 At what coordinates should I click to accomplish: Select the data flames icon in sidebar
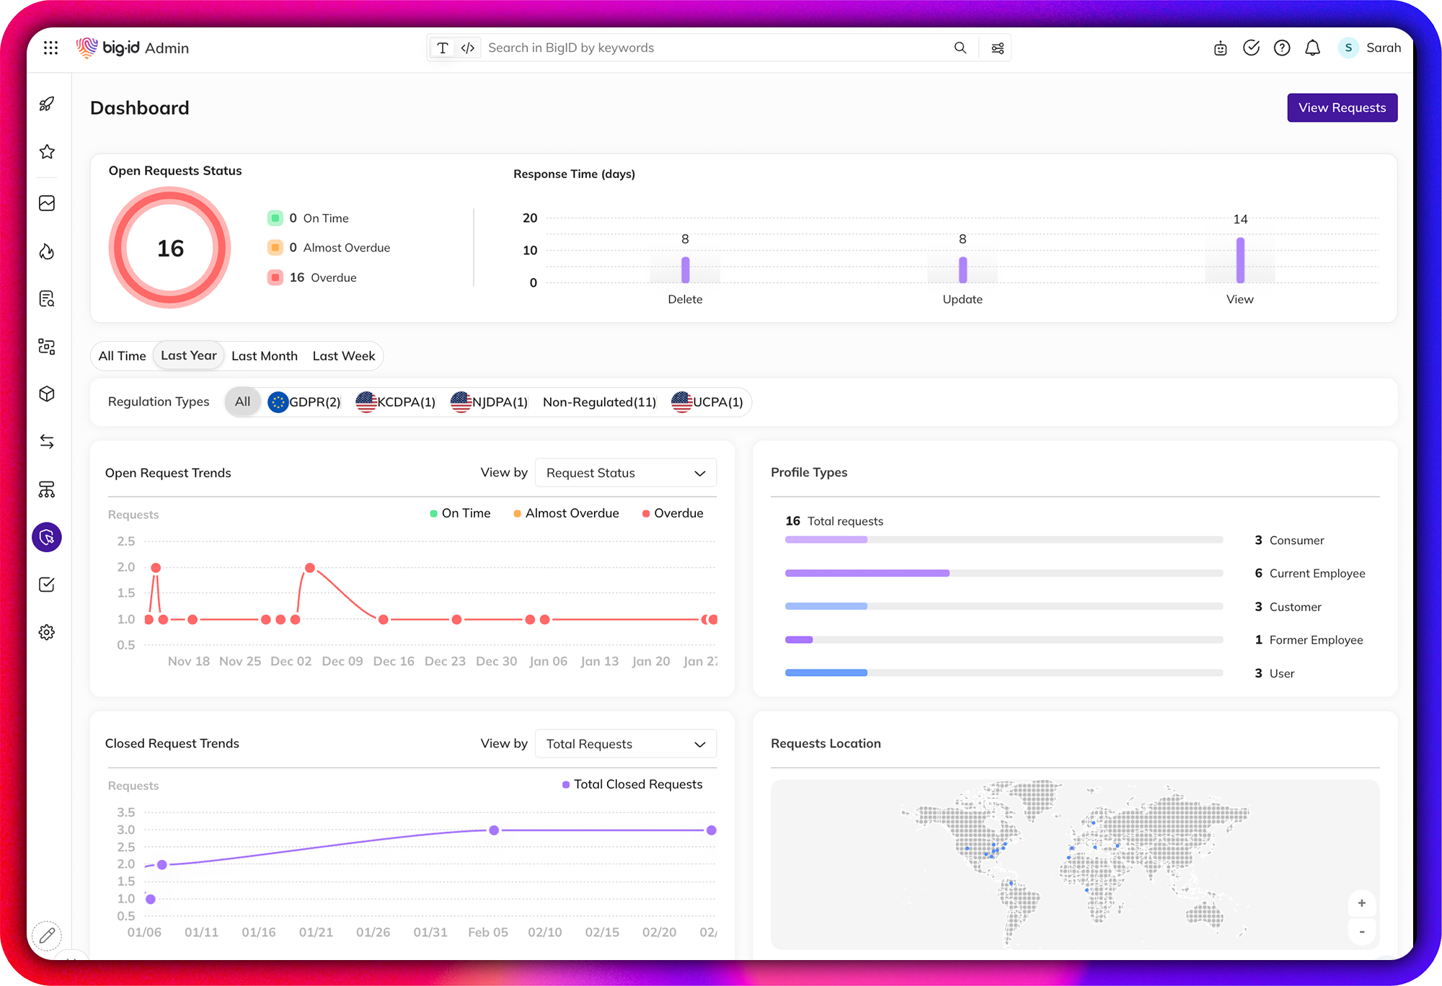click(x=47, y=252)
